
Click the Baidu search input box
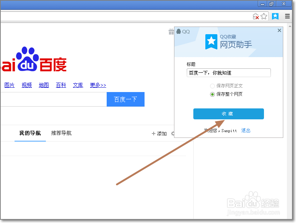click(x=54, y=99)
